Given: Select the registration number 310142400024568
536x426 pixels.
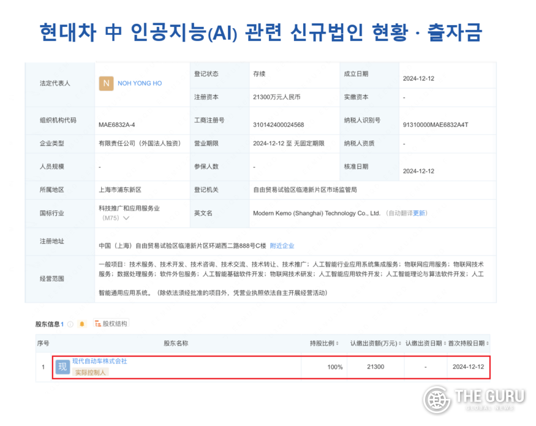Looking at the screenshot, I should coord(279,125).
